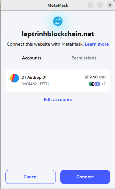Cancel the connection request

coord(31,177)
